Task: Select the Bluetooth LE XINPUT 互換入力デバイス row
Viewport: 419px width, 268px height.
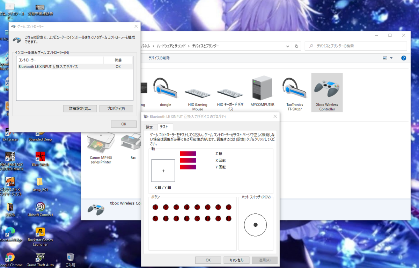Action: coord(75,66)
